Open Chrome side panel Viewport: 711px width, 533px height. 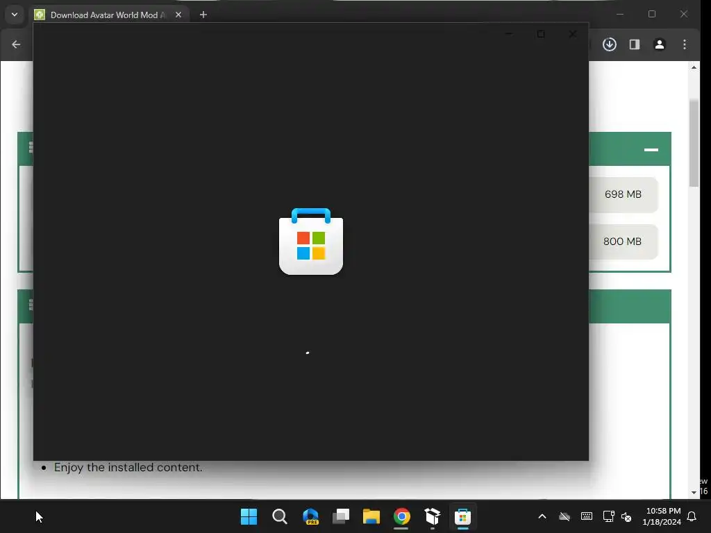pyautogui.click(x=635, y=44)
